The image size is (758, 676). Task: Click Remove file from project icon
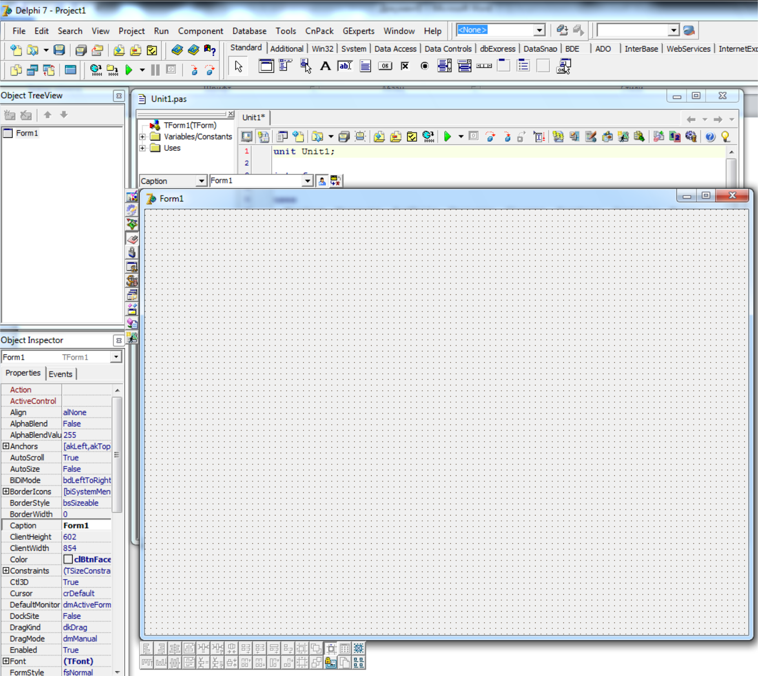pyautogui.click(x=135, y=50)
